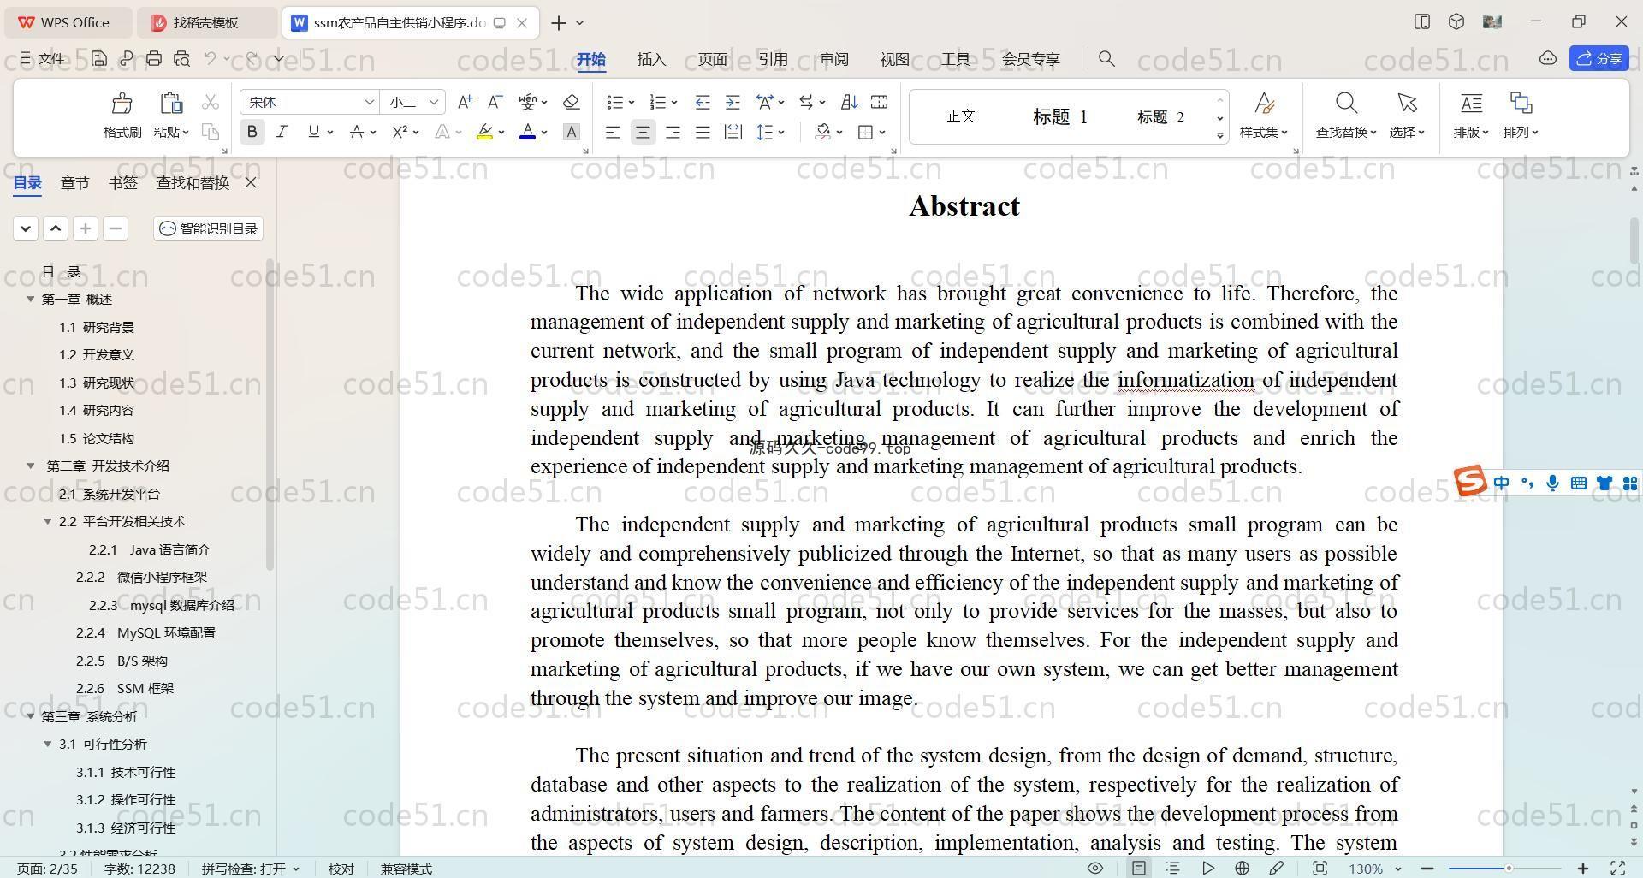Image resolution: width=1643 pixels, height=878 pixels.
Task: Open the numbered list dropdown
Action: point(674,103)
